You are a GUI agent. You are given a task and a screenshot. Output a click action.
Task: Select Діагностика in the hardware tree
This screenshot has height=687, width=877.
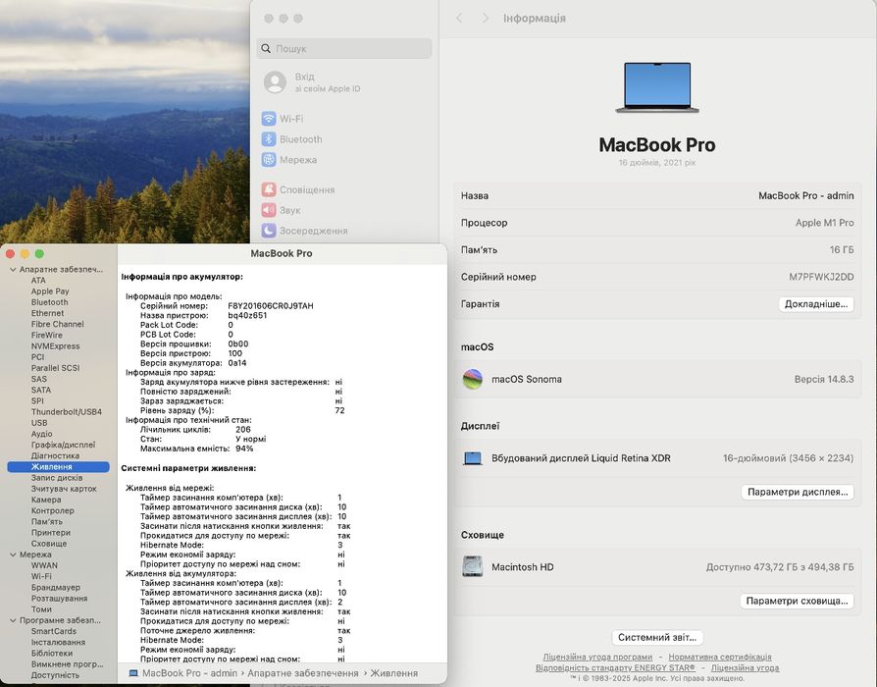55,456
